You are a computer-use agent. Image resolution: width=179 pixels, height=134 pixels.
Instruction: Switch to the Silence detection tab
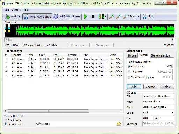point(160,55)
